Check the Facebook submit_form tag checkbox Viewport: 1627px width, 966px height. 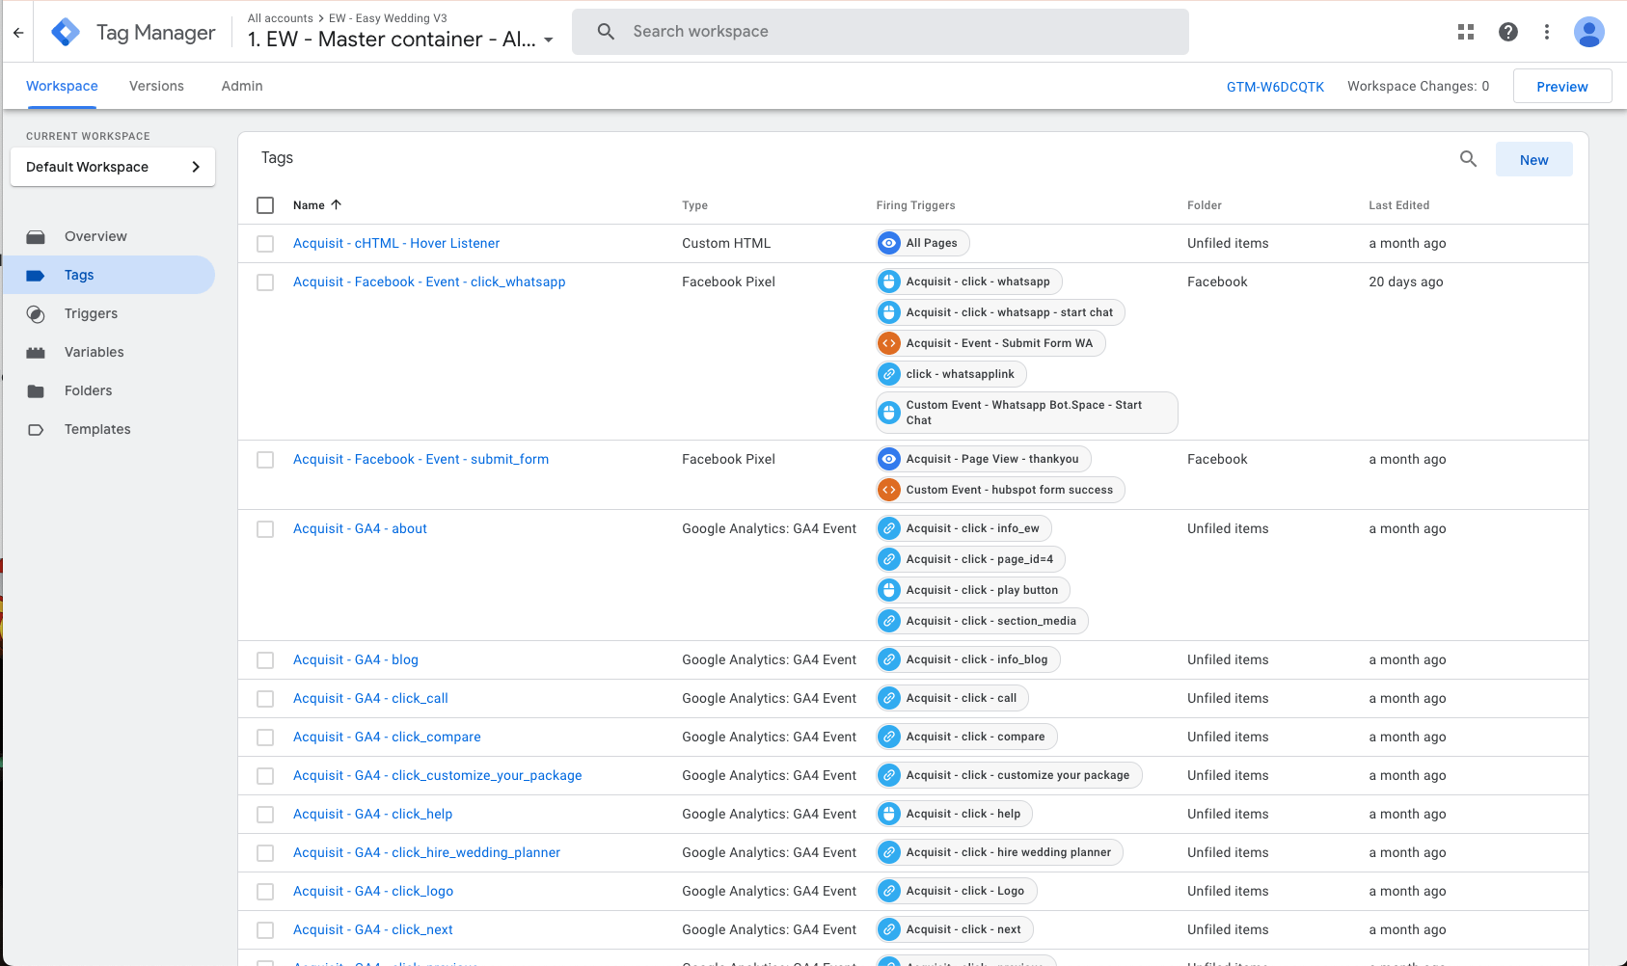coord(265,460)
